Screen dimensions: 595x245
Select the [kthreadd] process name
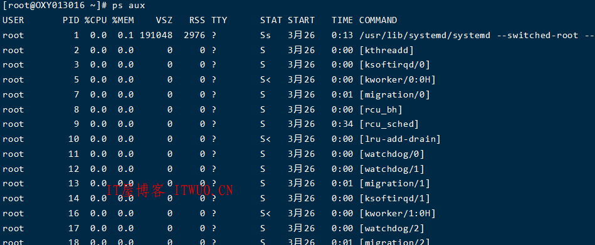click(x=386, y=50)
